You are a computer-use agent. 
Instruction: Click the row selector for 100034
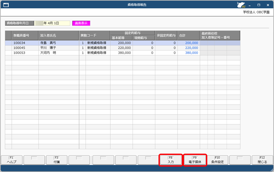9,43
